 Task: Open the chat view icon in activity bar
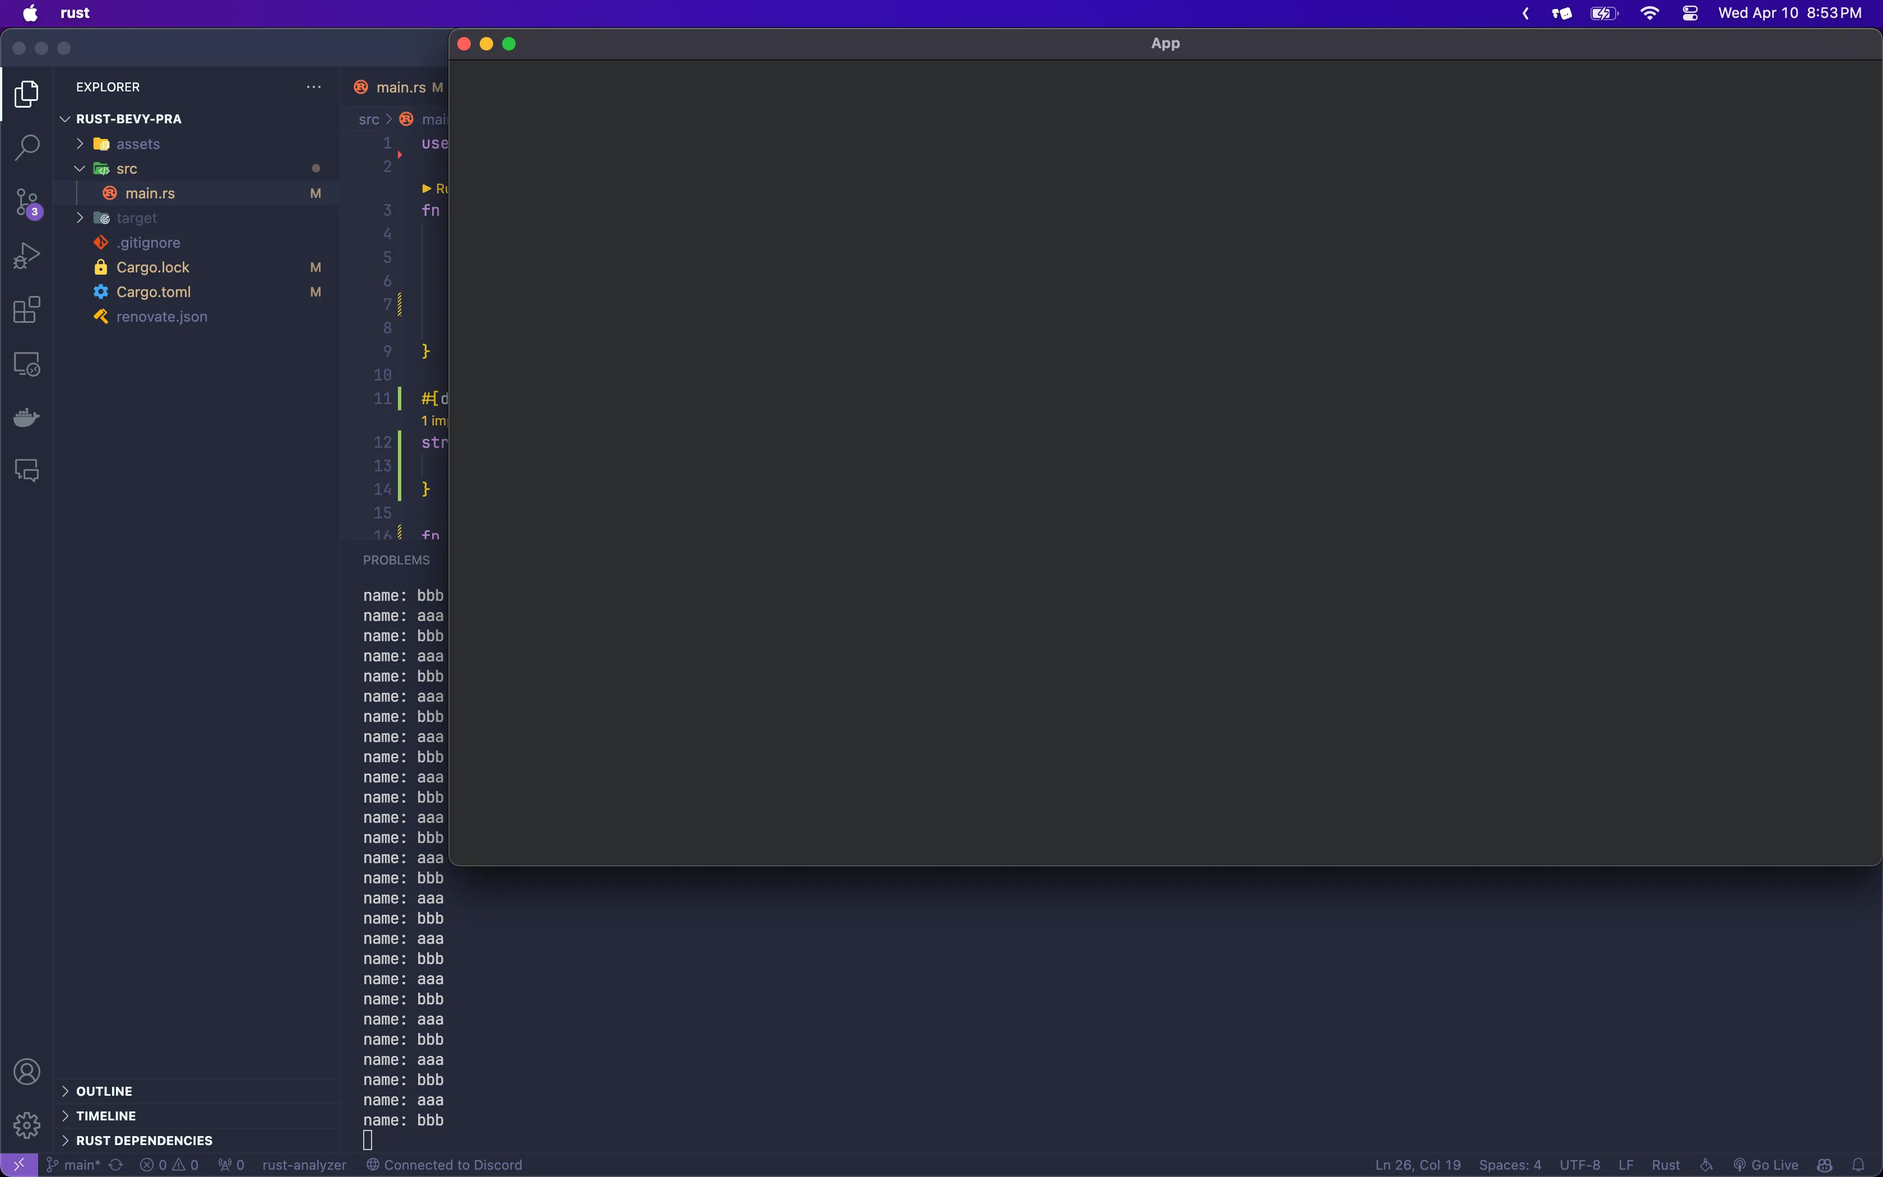[x=26, y=470]
